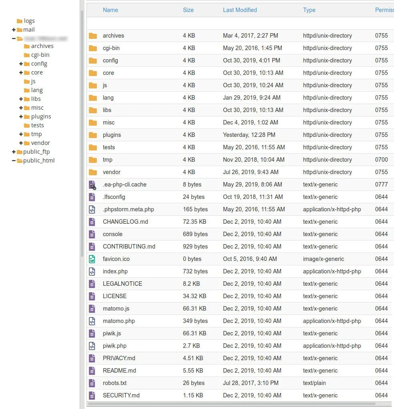
Task: Select public_ftp in the folder tree
Action: (x=36, y=152)
